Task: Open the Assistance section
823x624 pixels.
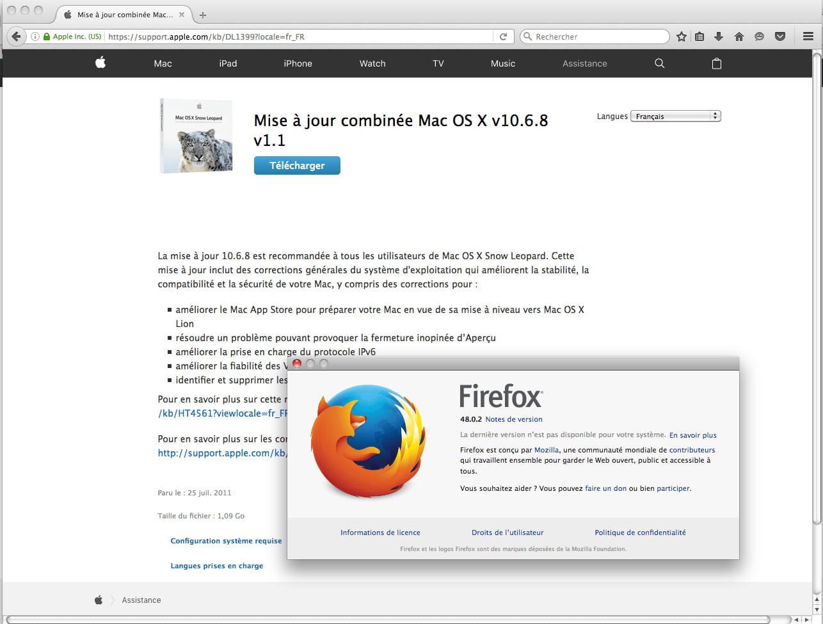Action: click(x=585, y=63)
